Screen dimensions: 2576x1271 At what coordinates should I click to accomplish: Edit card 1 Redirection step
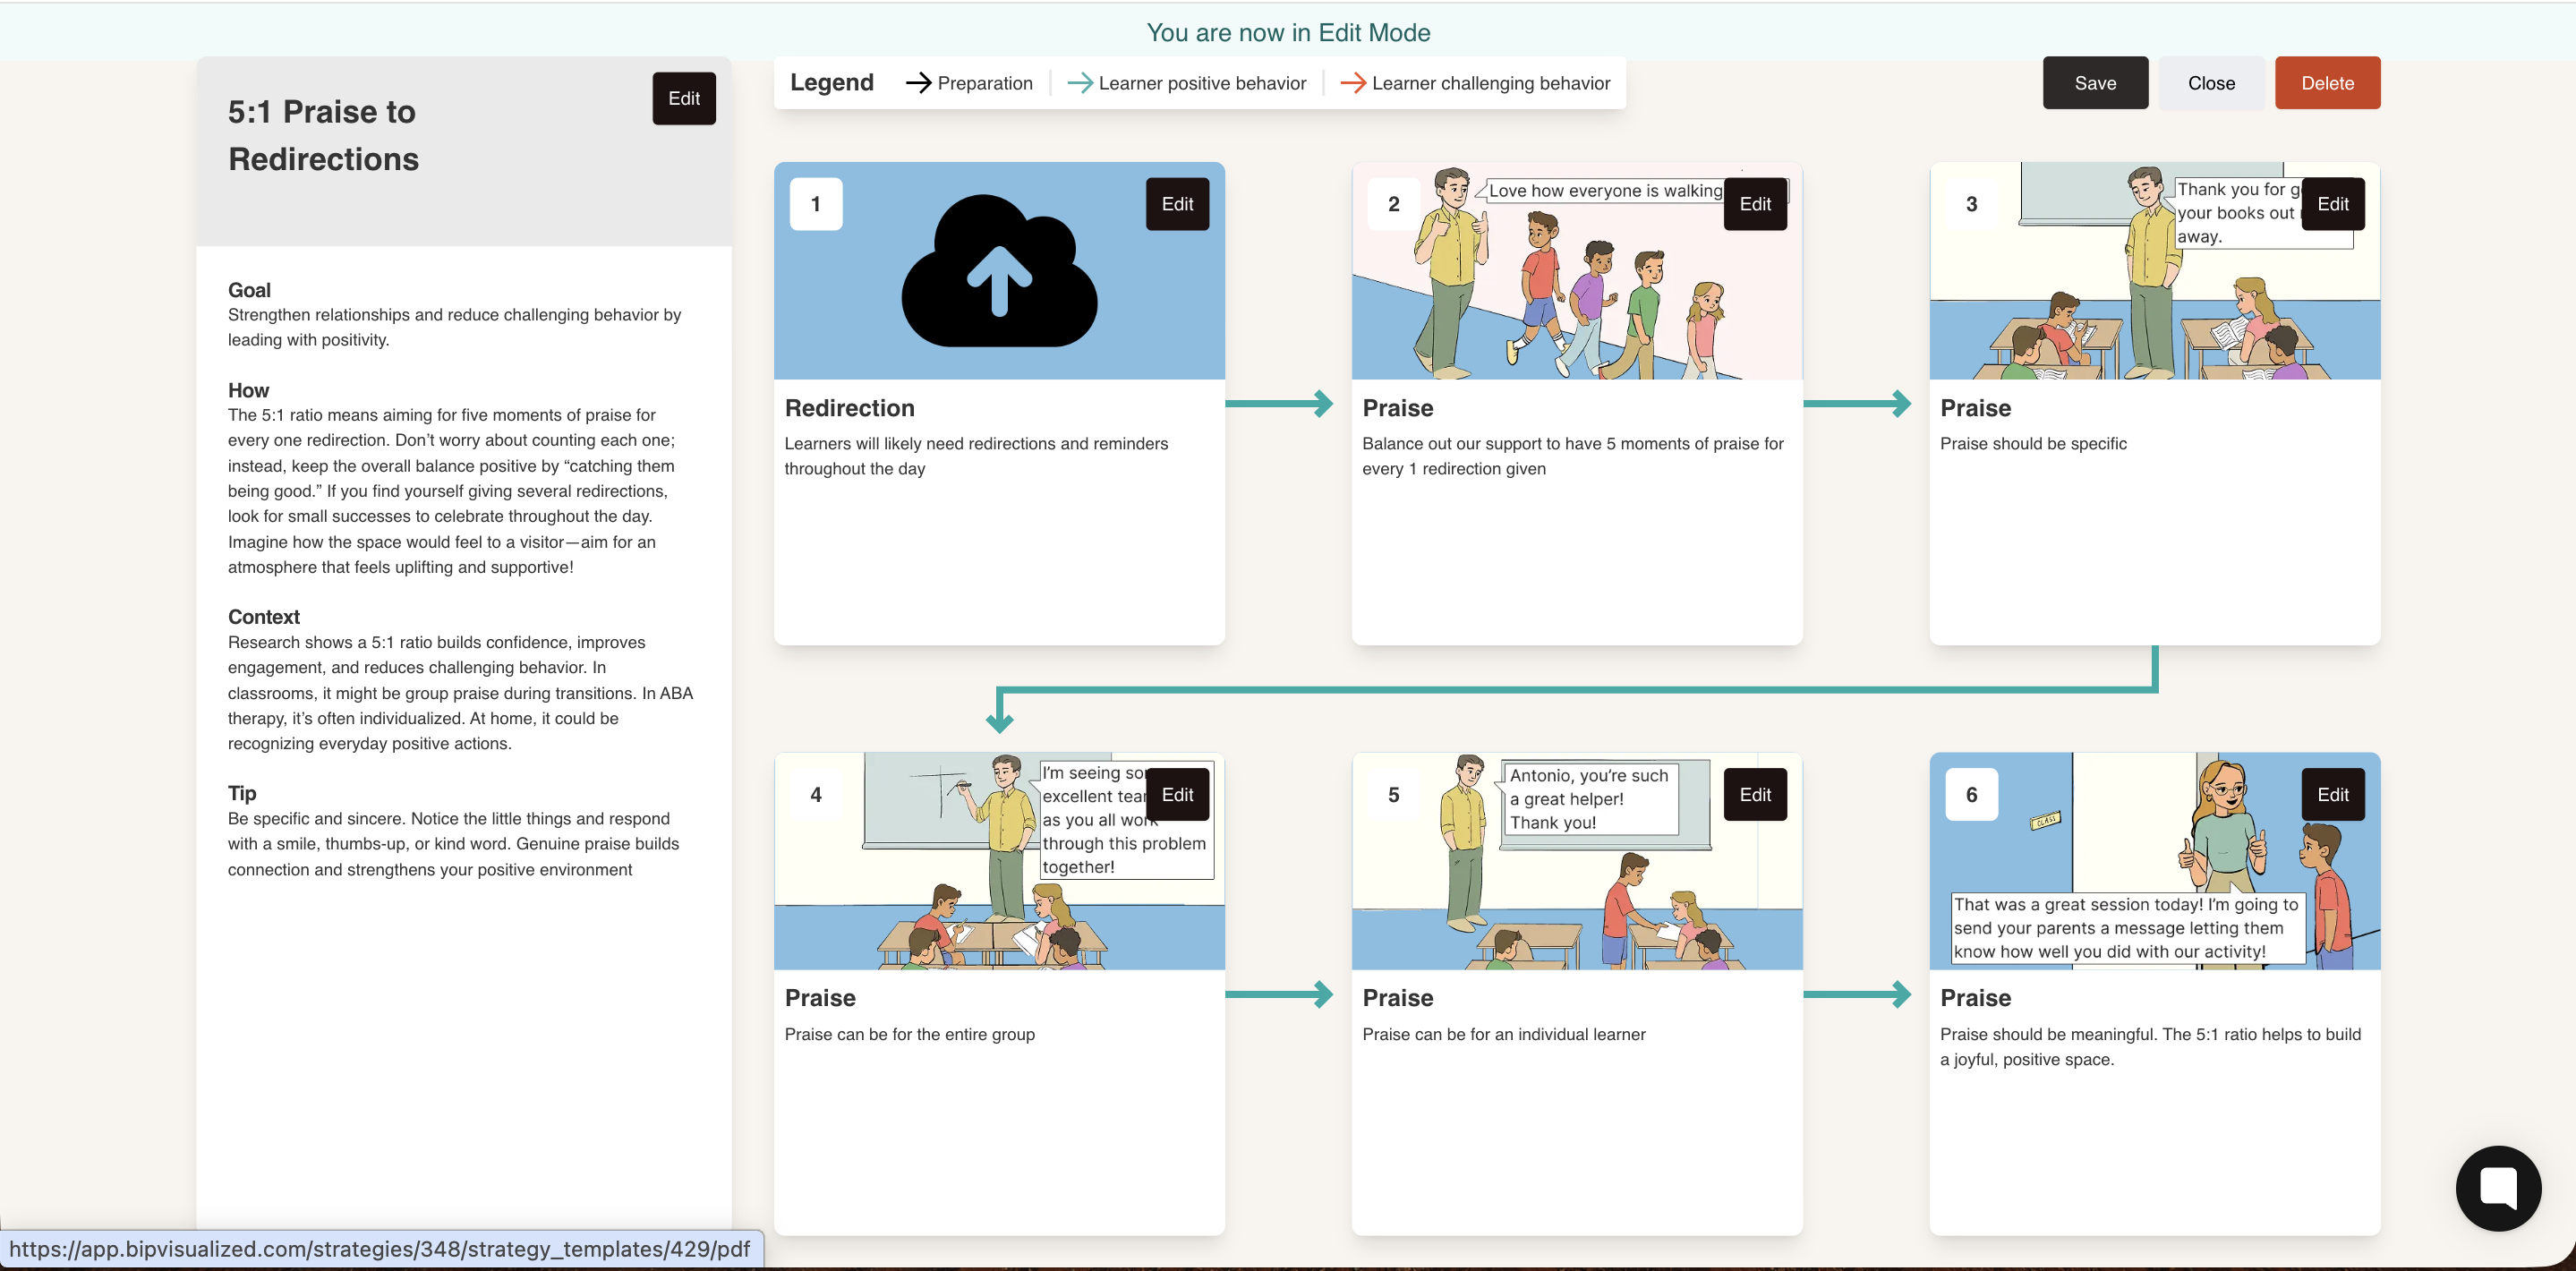(x=1176, y=204)
